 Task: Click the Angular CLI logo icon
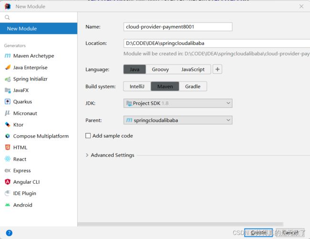(x=8, y=182)
